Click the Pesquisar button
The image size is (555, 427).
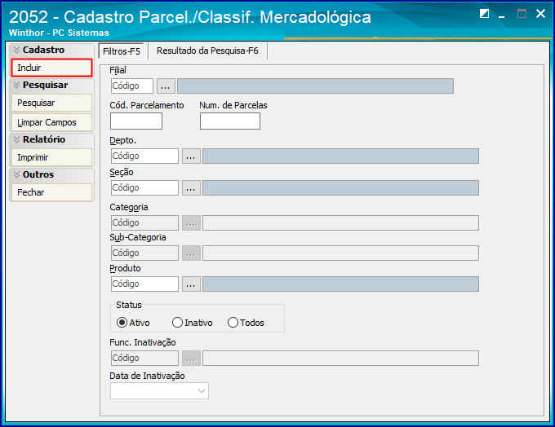point(51,103)
